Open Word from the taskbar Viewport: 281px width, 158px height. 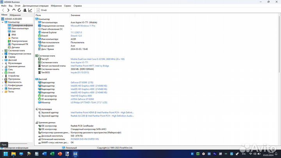tap(44, 154)
